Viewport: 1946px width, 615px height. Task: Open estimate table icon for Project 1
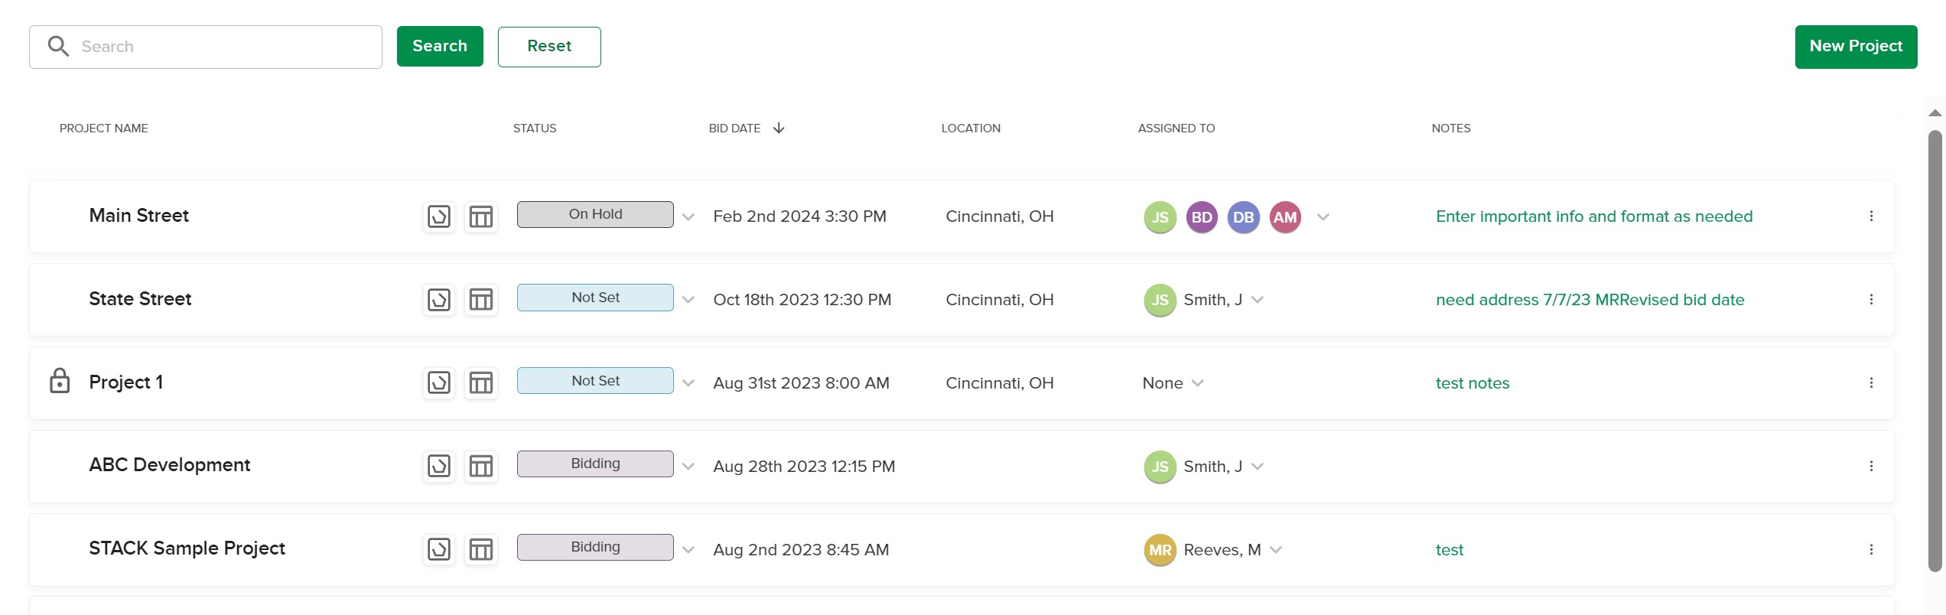[481, 383]
